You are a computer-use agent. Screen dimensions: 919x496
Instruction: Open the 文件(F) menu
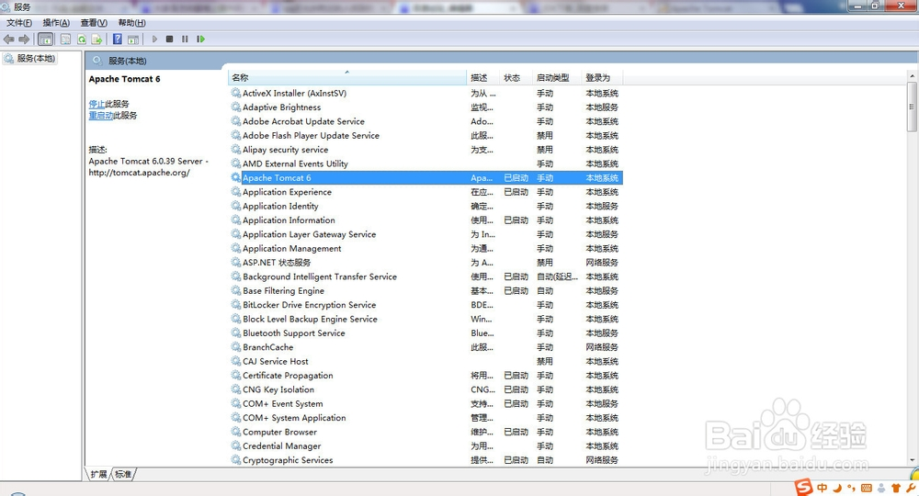coord(19,23)
